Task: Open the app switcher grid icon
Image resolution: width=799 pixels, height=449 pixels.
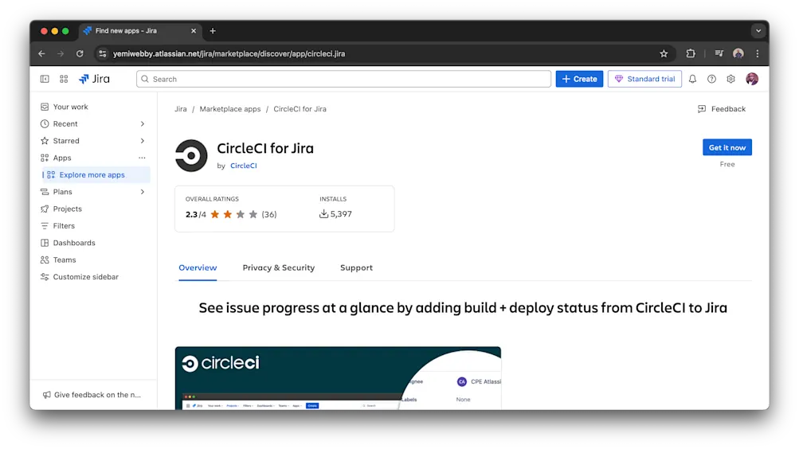Action: pos(64,79)
